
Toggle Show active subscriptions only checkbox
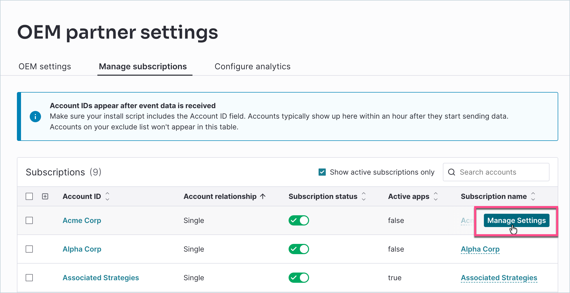(x=322, y=172)
